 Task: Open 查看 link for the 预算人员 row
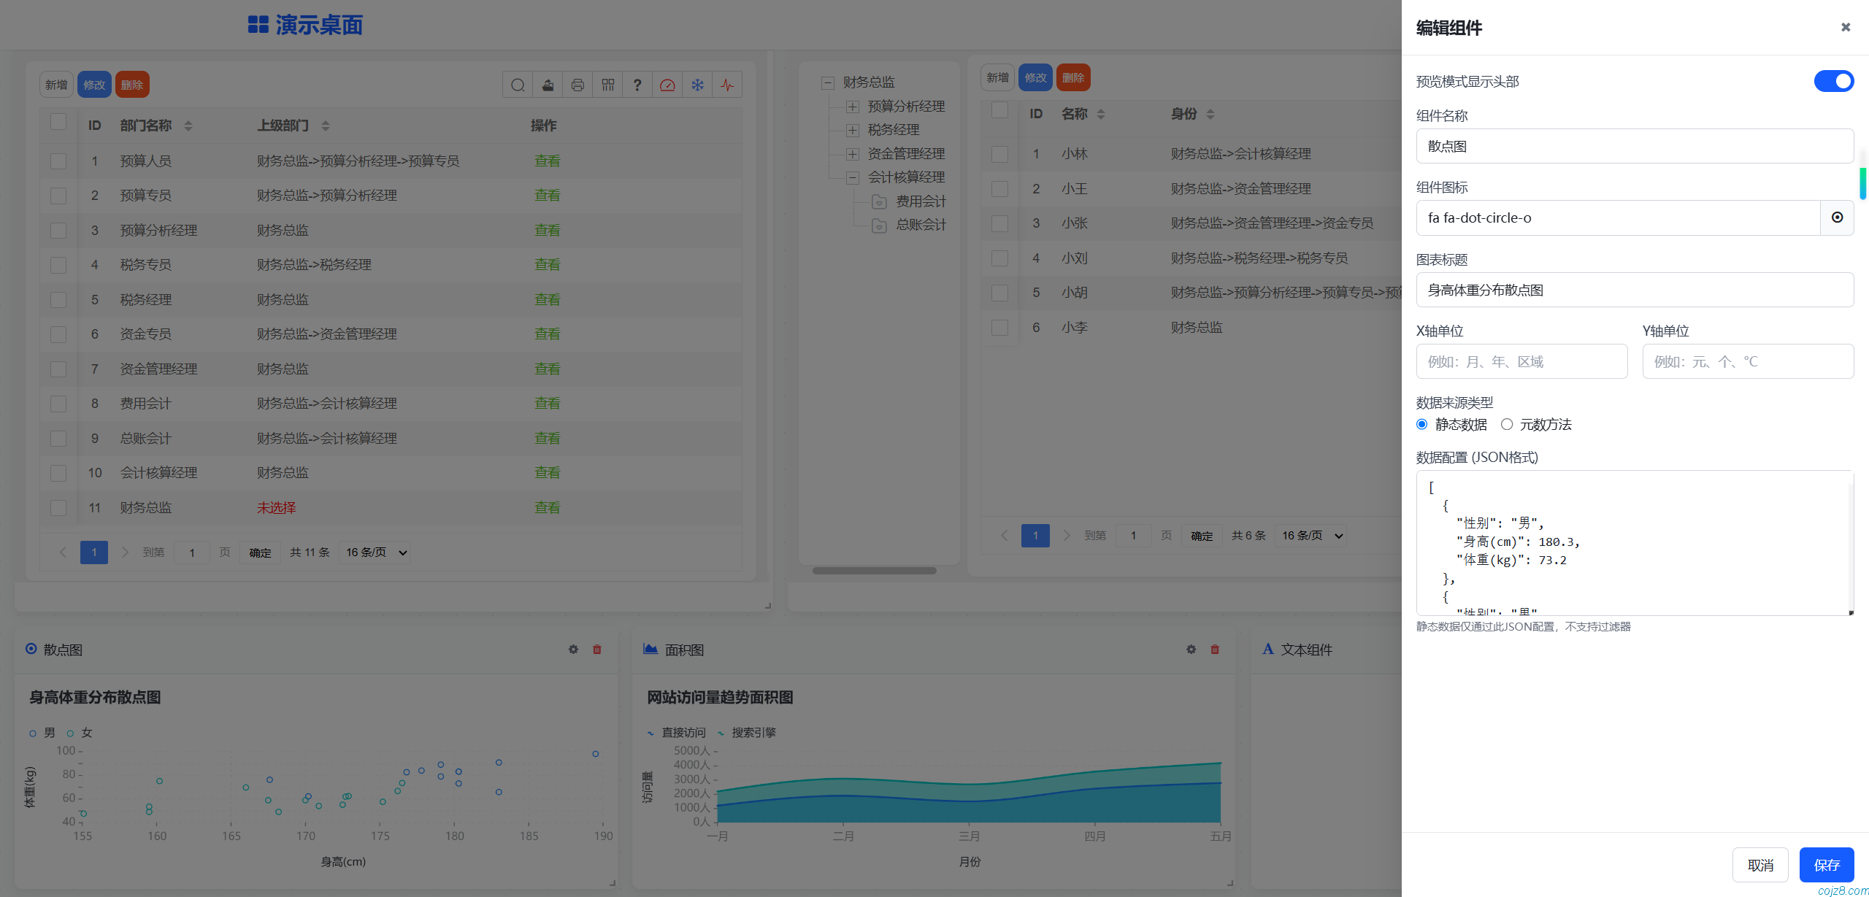(x=547, y=161)
